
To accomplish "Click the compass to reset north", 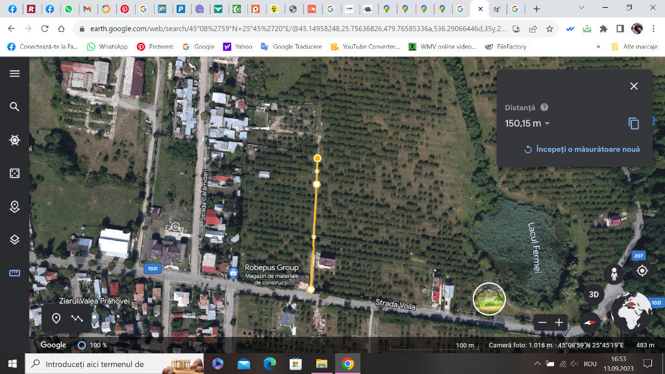I will pos(590,322).
